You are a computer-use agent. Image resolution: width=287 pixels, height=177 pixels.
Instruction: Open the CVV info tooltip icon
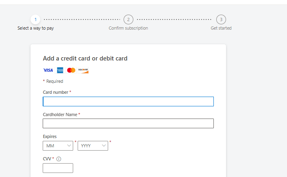tap(59, 159)
